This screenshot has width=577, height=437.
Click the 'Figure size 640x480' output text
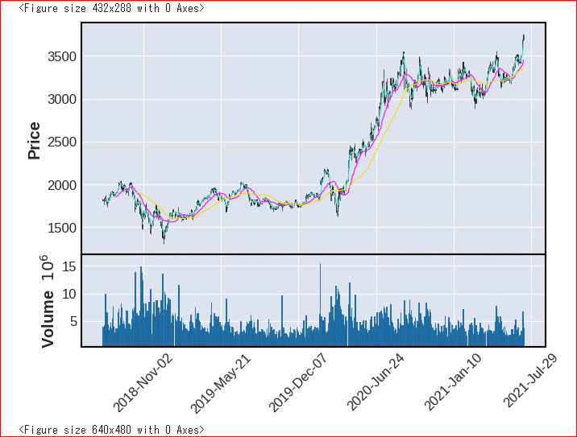click(x=111, y=429)
